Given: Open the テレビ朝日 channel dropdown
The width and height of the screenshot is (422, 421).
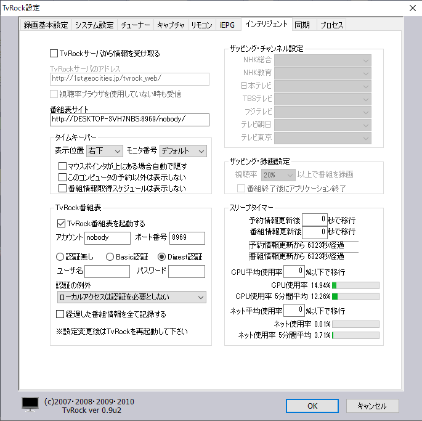Looking at the screenshot, I should tap(323, 125).
